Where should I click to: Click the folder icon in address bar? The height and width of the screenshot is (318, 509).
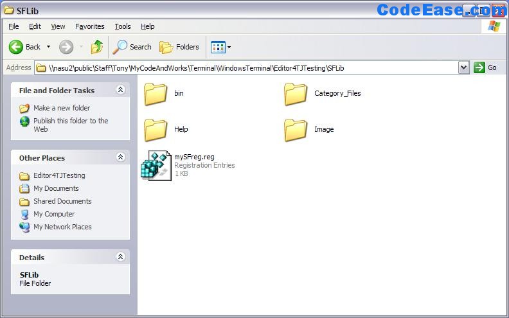(41, 68)
